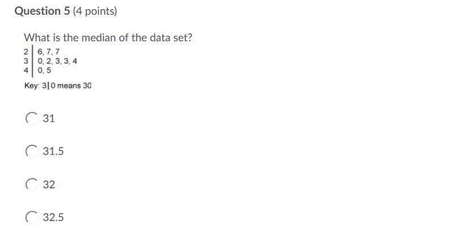Click the leaves 6, 7, 7

49,52
